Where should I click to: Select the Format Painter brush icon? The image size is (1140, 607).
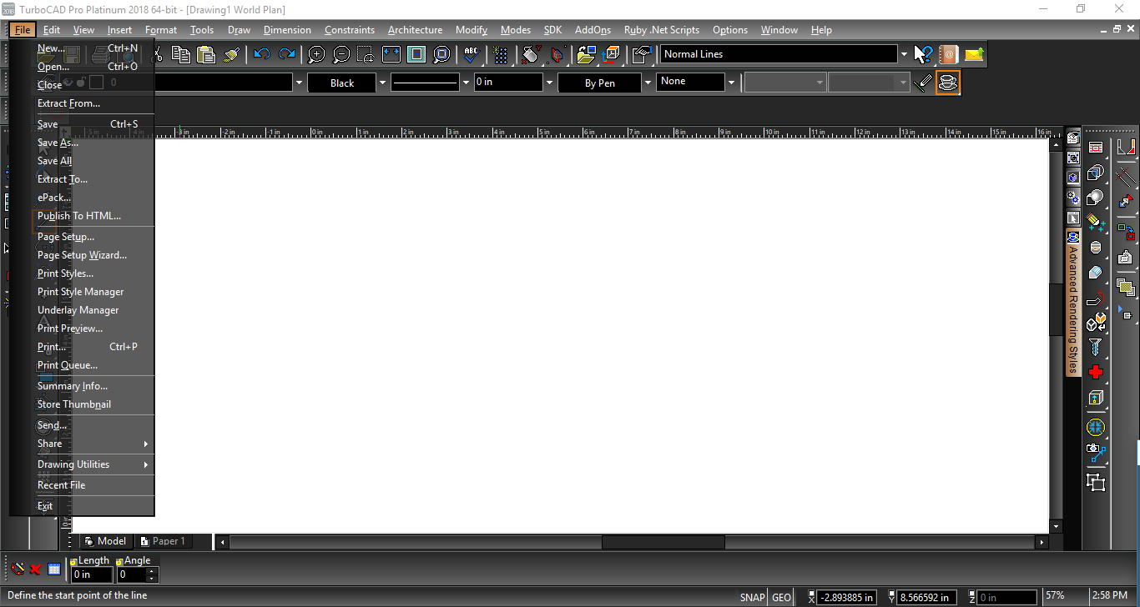click(232, 54)
